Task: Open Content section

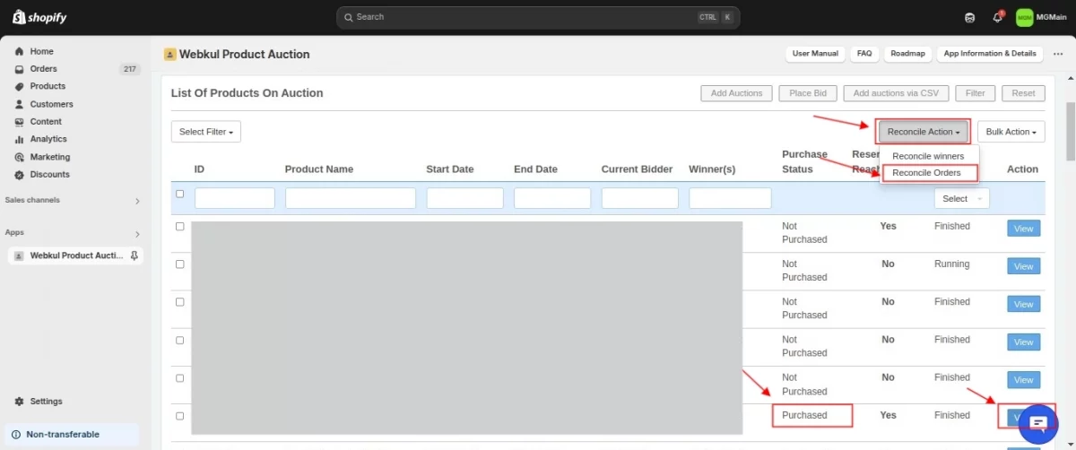Action: pos(46,122)
